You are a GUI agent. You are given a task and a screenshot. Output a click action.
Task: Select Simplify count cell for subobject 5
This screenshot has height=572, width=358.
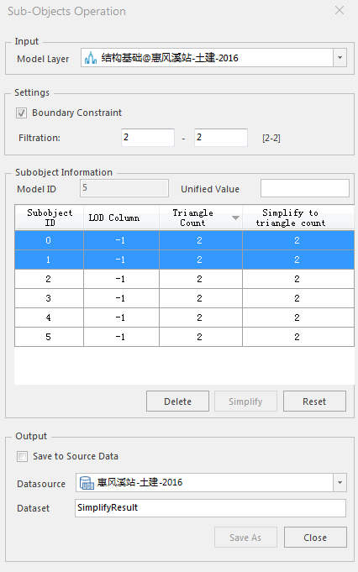298,337
